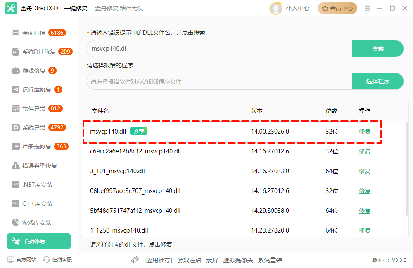Open the 虚拟摄像头 link
This screenshot has height=268, width=413.
(x=238, y=260)
